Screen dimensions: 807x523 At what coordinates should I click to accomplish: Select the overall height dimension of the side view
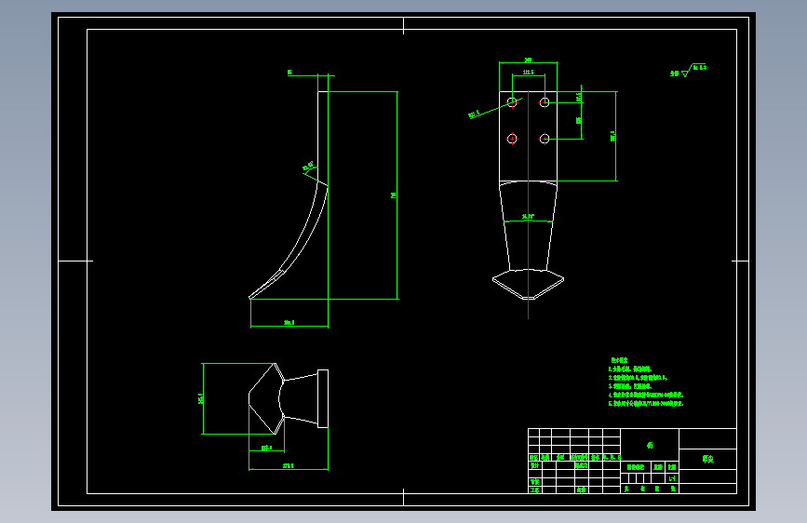[x=394, y=195]
